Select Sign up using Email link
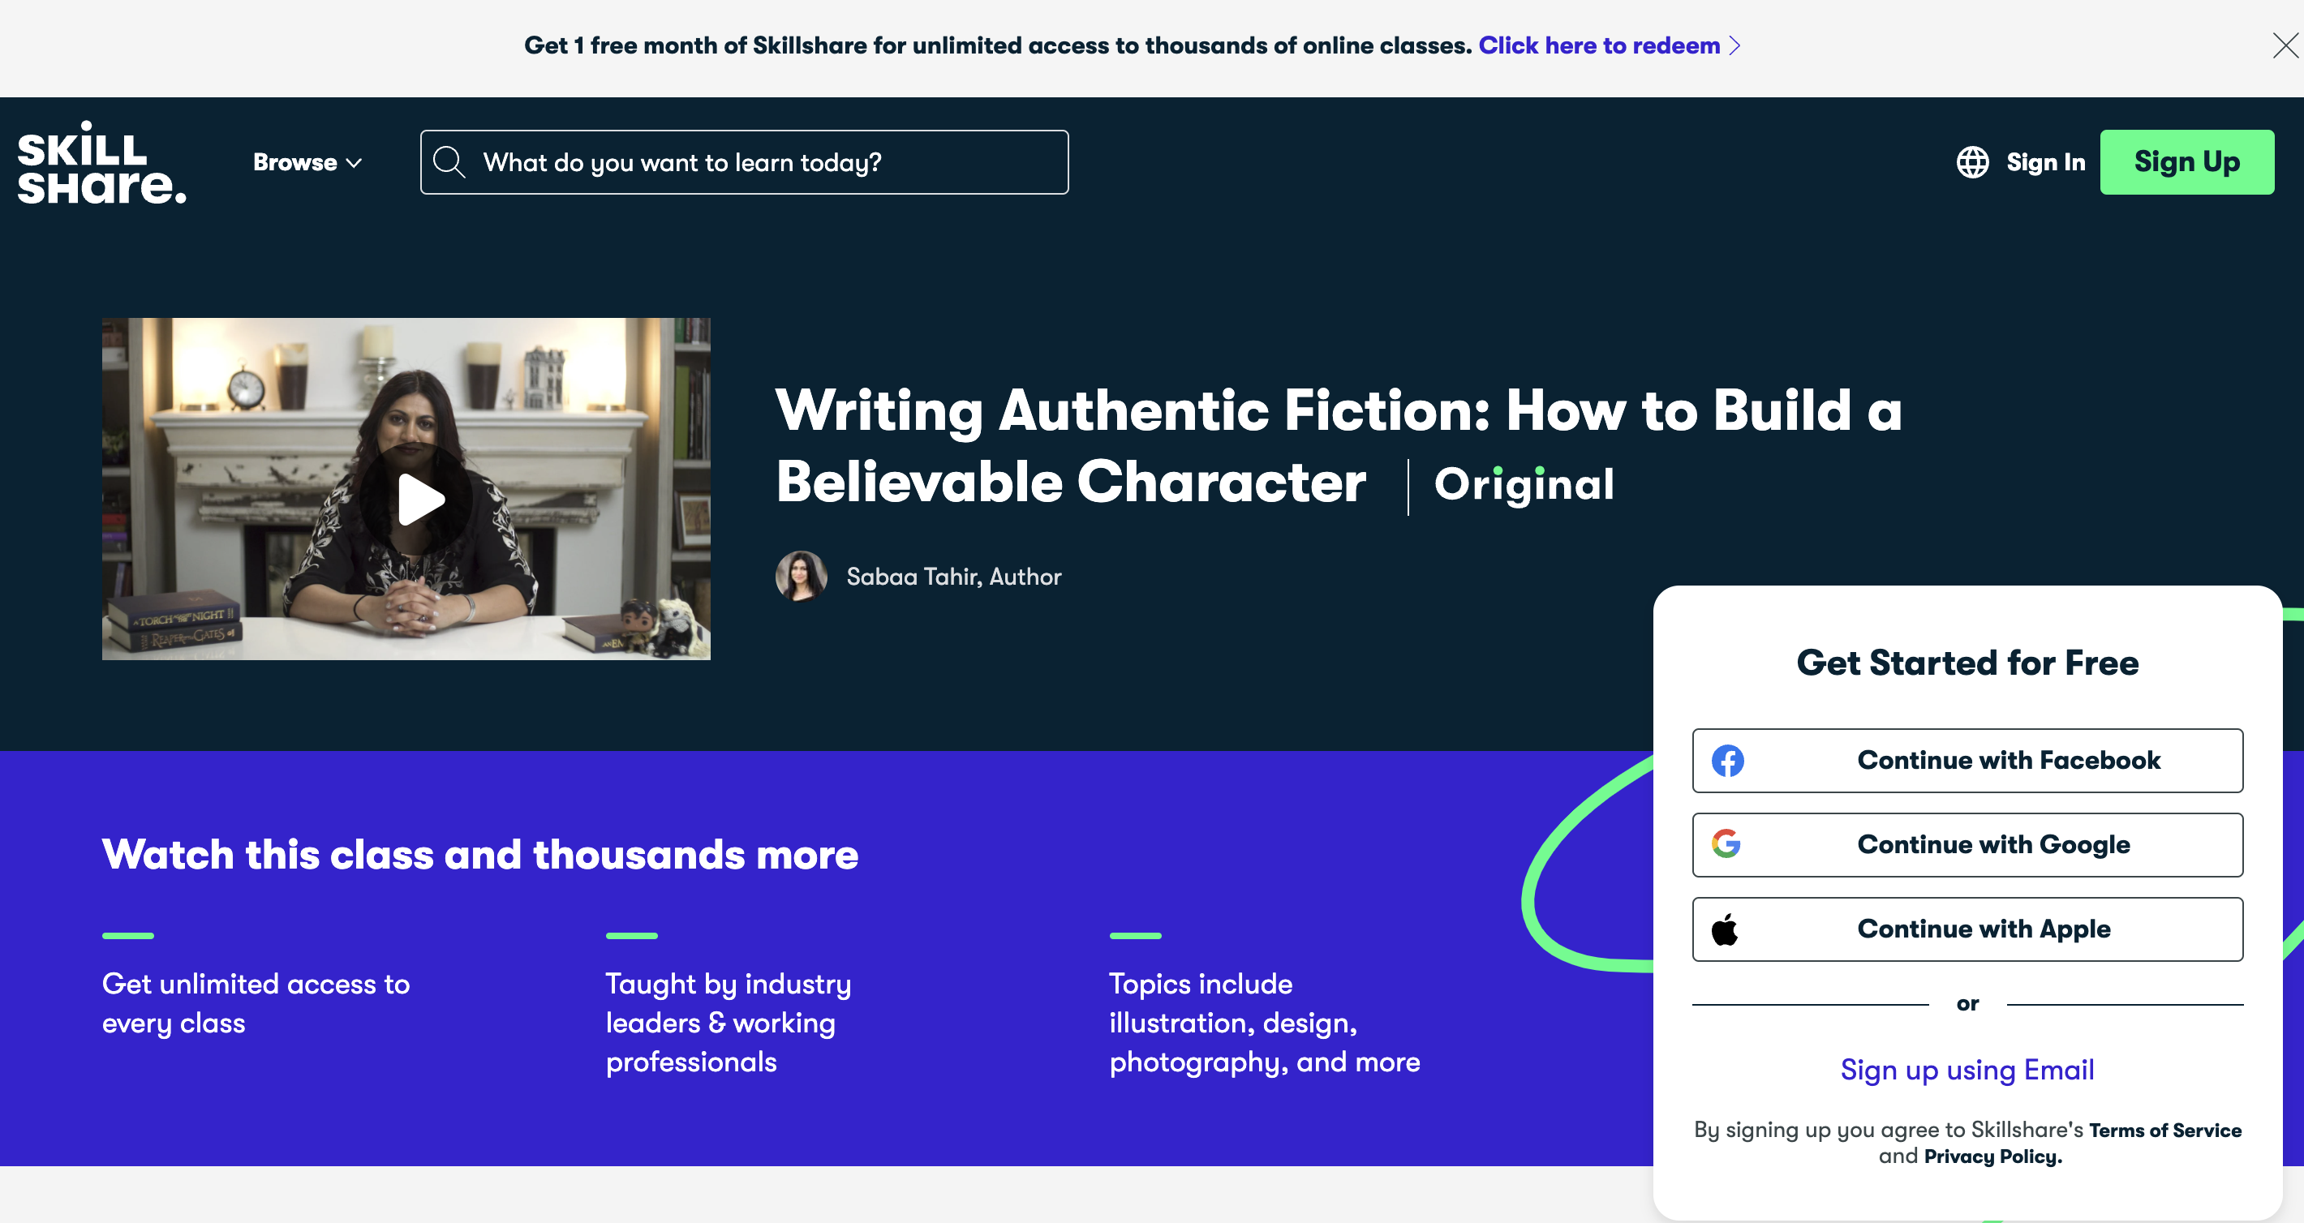The width and height of the screenshot is (2304, 1223). [x=1967, y=1069]
